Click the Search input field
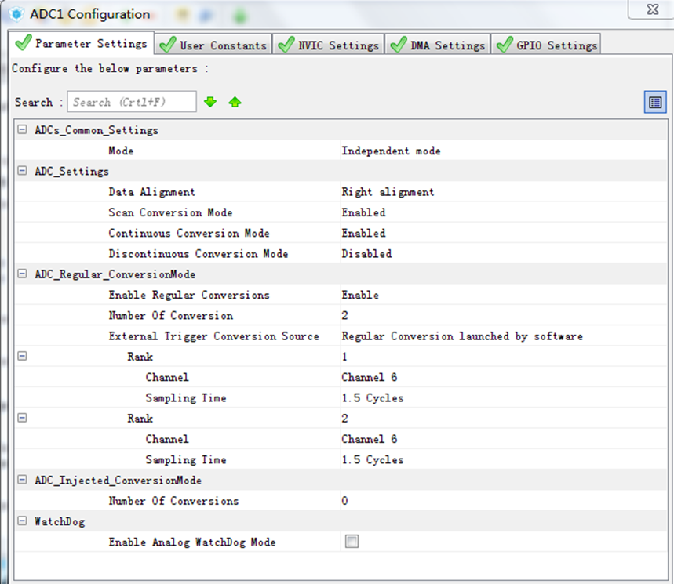The height and width of the screenshot is (584, 674). click(131, 102)
